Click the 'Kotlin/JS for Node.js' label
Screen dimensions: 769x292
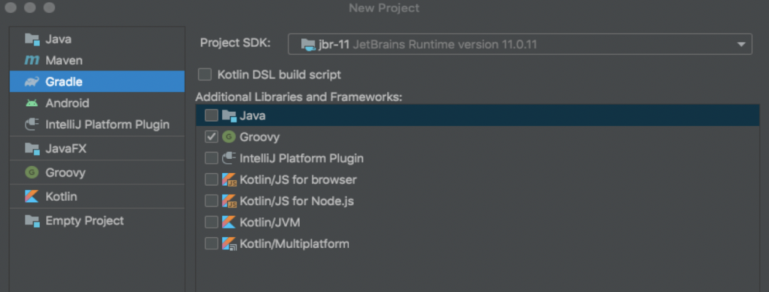tap(297, 201)
